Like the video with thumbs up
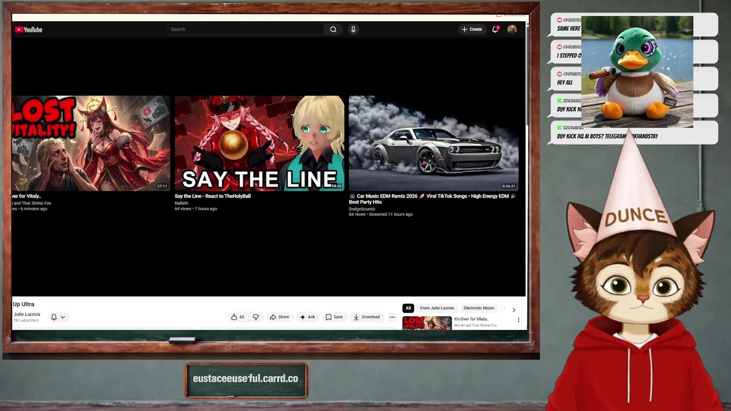 coord(238,317)
